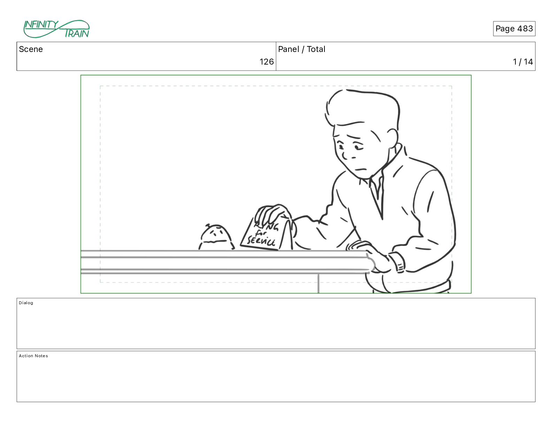The width and height of the screenshot is (552, 427).
Task: Click the Dialog label
Action: click(x=26, y=303)
